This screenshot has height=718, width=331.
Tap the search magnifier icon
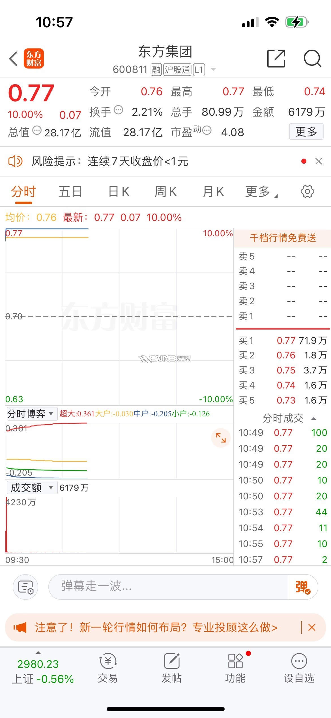312,58
